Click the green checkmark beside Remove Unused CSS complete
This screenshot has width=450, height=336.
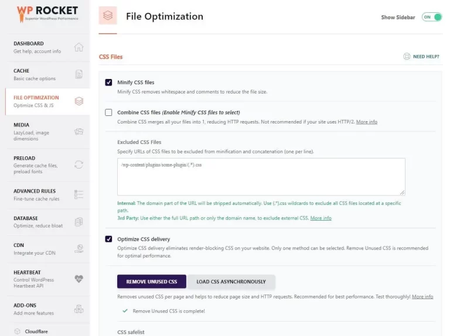coord(125,311)
